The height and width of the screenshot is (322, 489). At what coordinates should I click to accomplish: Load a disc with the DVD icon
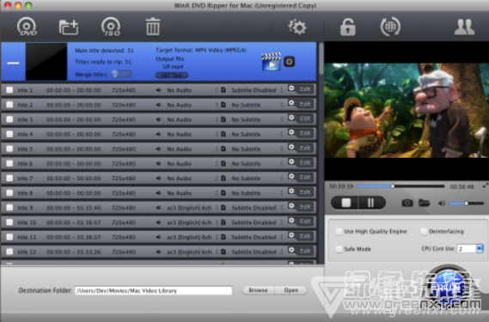[x=27, y=27]
